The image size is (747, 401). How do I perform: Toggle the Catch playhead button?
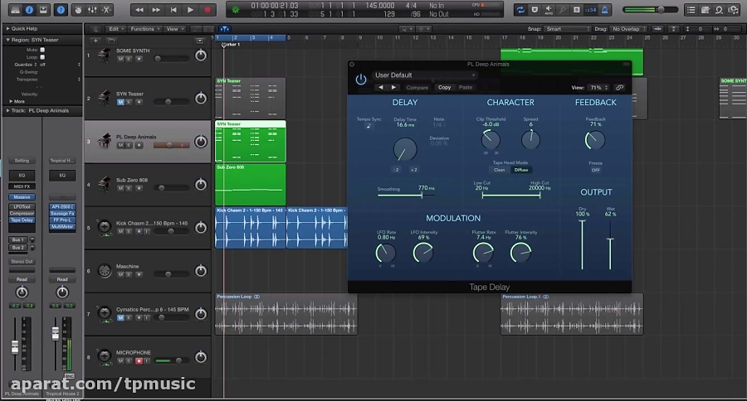pyautogui.click(x=224, y=29)
